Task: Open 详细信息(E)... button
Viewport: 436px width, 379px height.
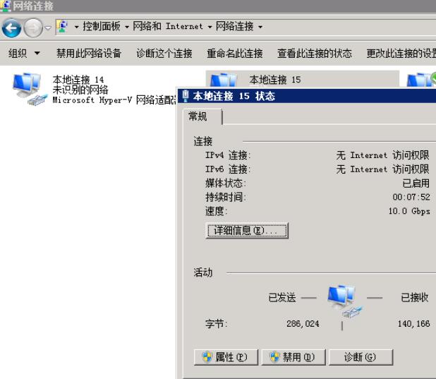Action: pos(247,230)
